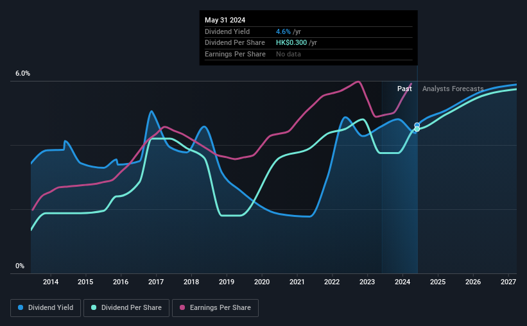This screenshot has height=326, width=527.
Task: Click the 6.0% y-axis label
Action: pyautogui.click(x=22, y=74)
